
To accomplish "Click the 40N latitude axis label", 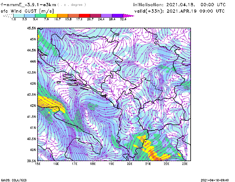I will click(33, 150).
